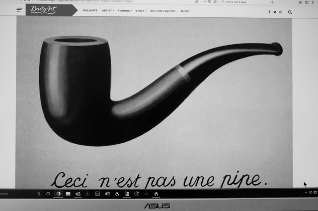Click the Windows taskbar search box
Screen dimensions: 318x211
[17, 194]
